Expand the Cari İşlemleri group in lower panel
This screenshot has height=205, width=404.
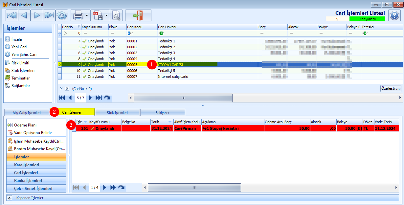tap(36, 173)
